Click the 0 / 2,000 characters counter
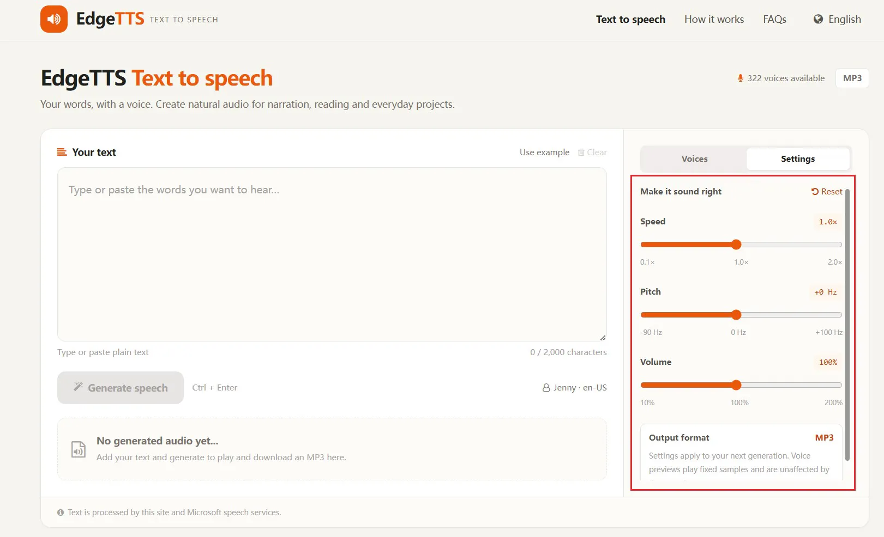 click(568, 352)
